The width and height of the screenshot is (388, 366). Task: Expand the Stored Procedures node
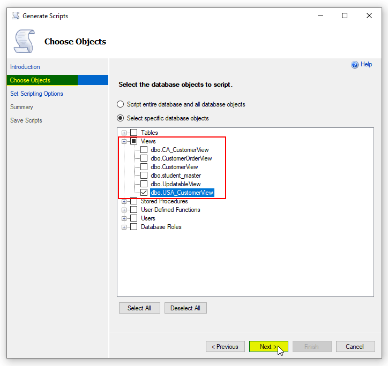coord(124,201)
